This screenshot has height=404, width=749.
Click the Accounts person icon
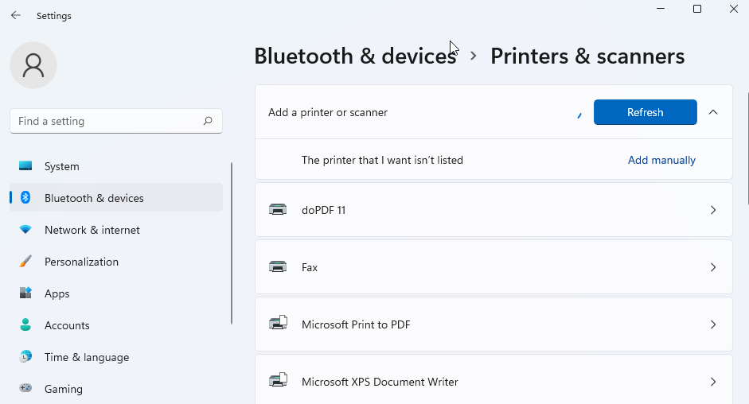25,324
